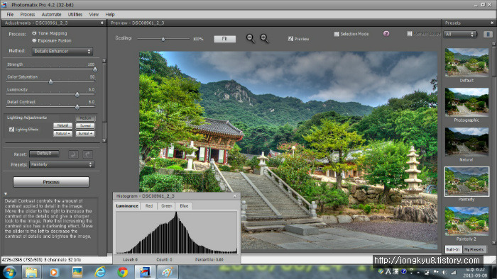The width and height of the screenshot is (497, 279).
Task: Enable the Maintain Loupe checkbox
Action: tap(409, 33)
